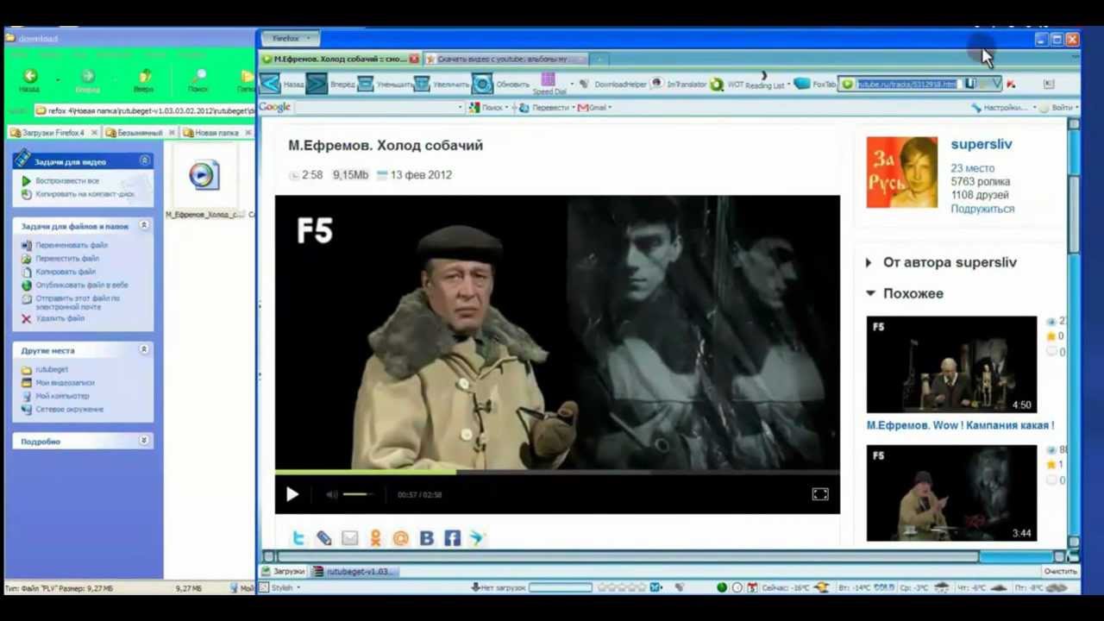Click Поиск magnifier in download window
This screenshot has width=1104, height=621.
pos(198,77)
